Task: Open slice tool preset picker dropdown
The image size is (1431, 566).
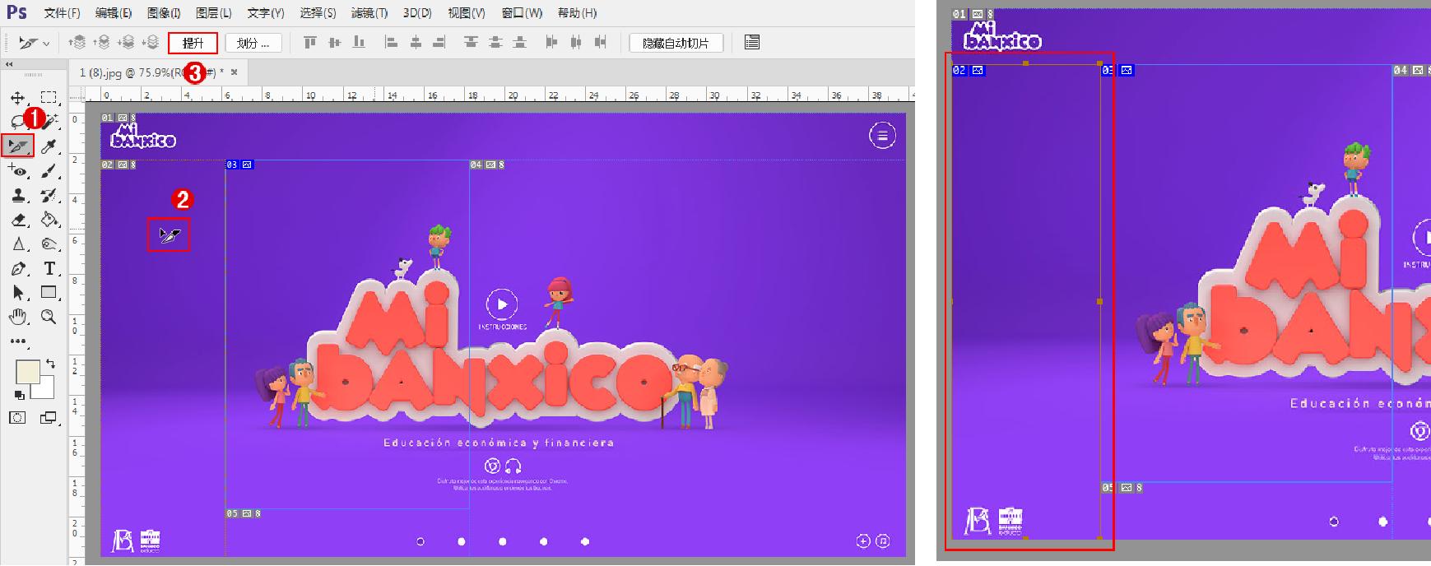Action: coord(33,43)
